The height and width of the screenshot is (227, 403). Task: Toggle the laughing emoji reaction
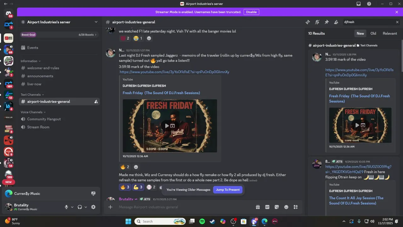pyautogui.click(x=138, y=38)
